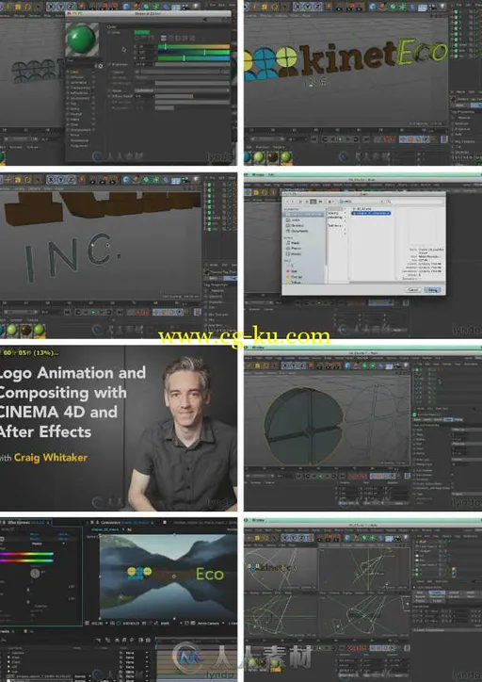Select the brown material thumbnail below the kinetEco viewport
Image resolution: width=482 pixels, height=682 pixels.
(272, 157)
